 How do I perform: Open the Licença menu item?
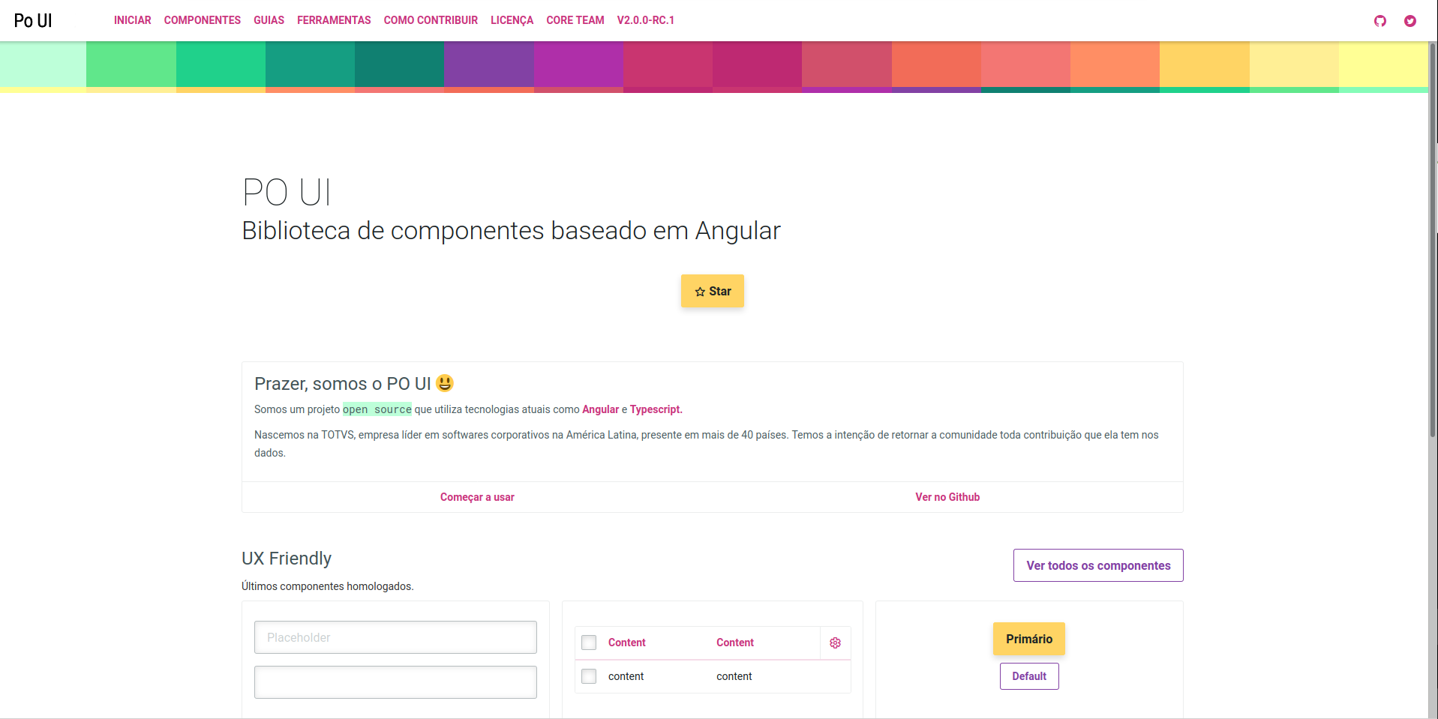[x=512, y=20]
